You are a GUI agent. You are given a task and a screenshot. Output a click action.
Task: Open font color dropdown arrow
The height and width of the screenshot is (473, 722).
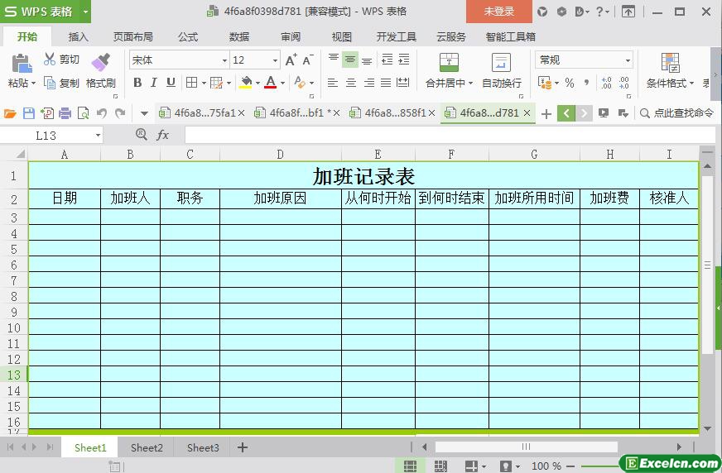point(282,84)
